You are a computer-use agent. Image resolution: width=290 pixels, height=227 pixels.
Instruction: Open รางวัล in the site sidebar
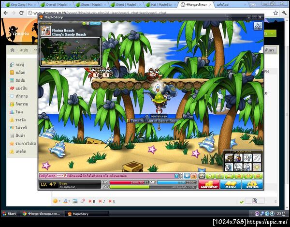[17, 120]
